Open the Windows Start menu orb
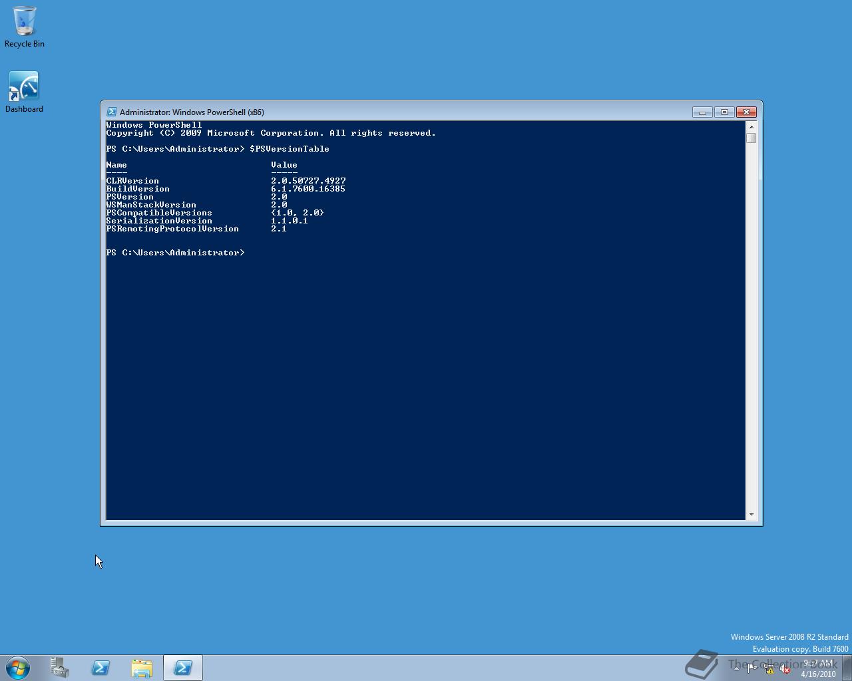Viewport: 852px width, 681px height. coord(18,668)
